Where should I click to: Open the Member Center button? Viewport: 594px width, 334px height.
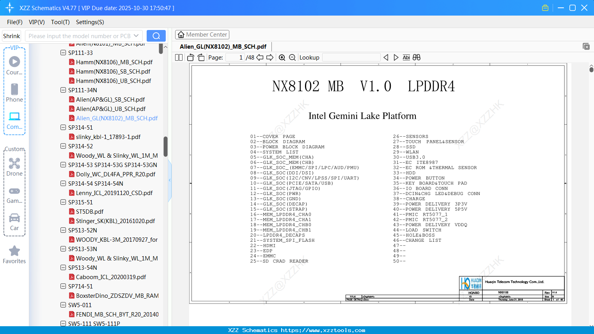(202, 35)
